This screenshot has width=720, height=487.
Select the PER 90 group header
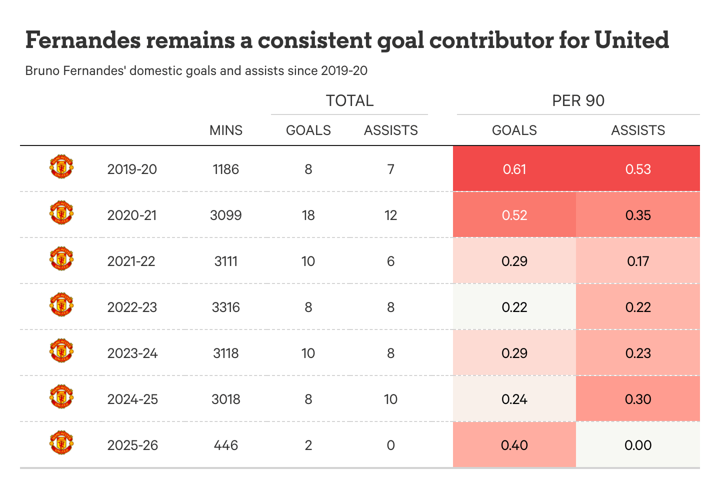tap(578, 100)
